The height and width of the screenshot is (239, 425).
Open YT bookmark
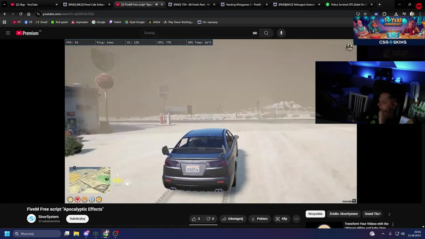click(x=17, y=22)
